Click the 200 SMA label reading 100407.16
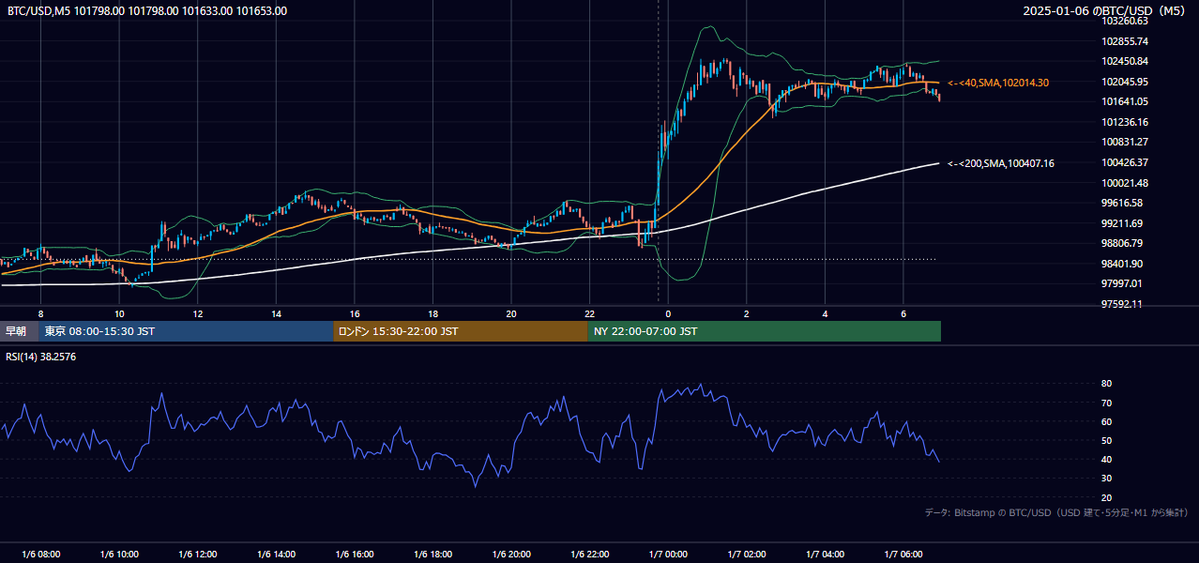Image resolution: width=1199 pixels, height=563 pixels. pos(1001,163)
